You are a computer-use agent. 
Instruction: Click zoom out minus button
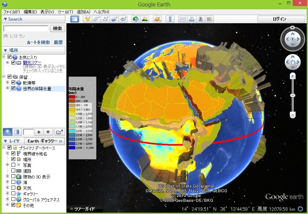293,115
